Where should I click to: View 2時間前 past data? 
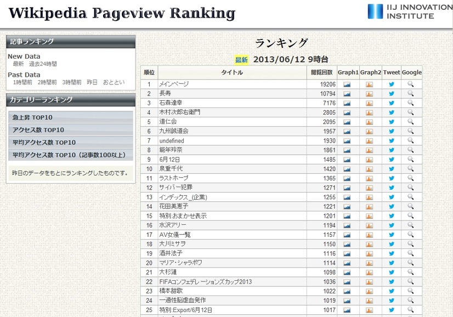click(x=47, y=82)
